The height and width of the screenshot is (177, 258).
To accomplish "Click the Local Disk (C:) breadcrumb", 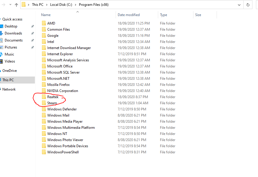I will pyautogui.click(x=61, y=5).
